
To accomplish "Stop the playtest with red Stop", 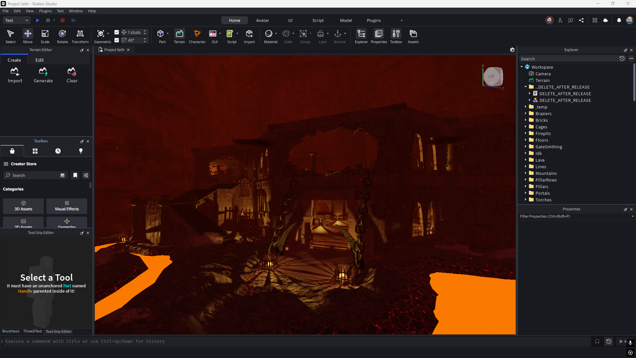I will pyautogui.click(x=63, y=20).
